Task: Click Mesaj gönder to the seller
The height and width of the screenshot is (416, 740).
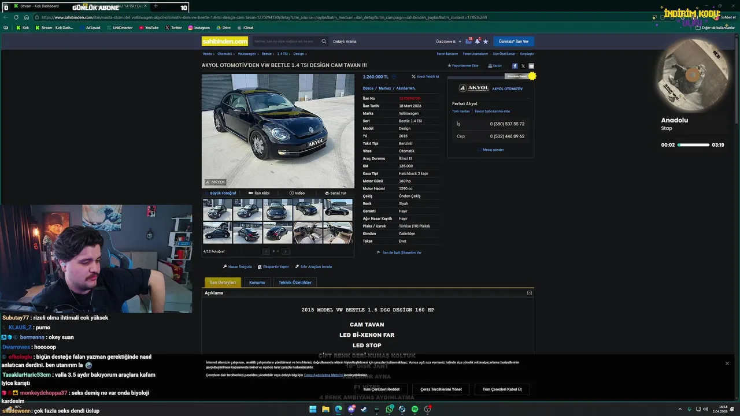Action: pyautogui.click(x=491, y=150)
